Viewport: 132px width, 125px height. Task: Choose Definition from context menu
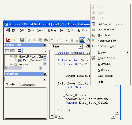110,70
